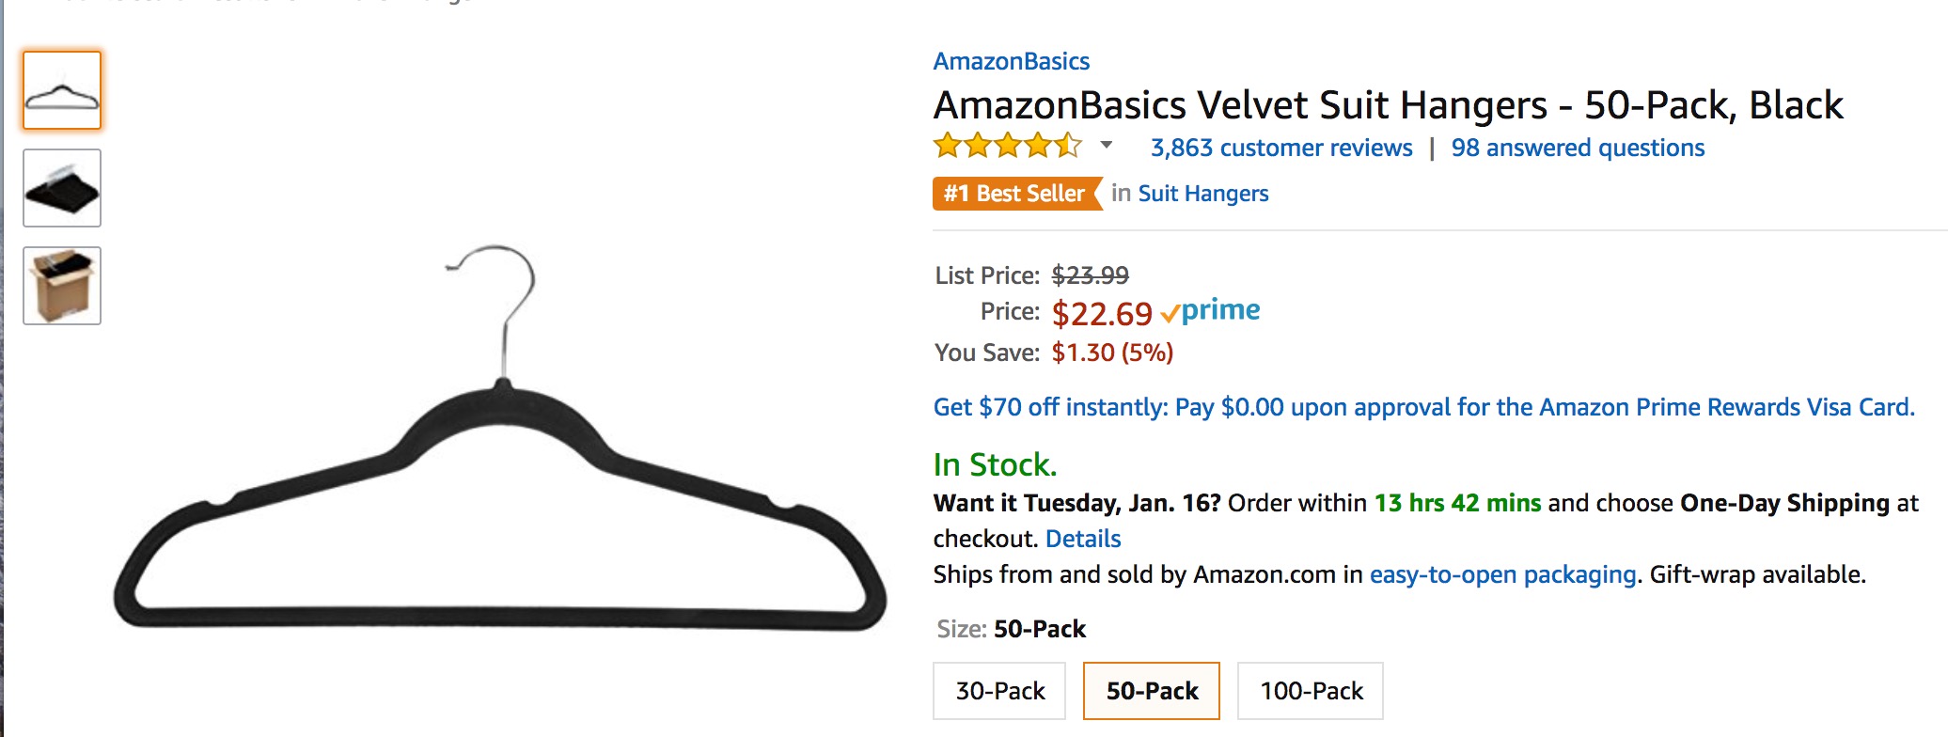Open easy-to-open packaging link
The image size is (1948, 737).
1502,574
